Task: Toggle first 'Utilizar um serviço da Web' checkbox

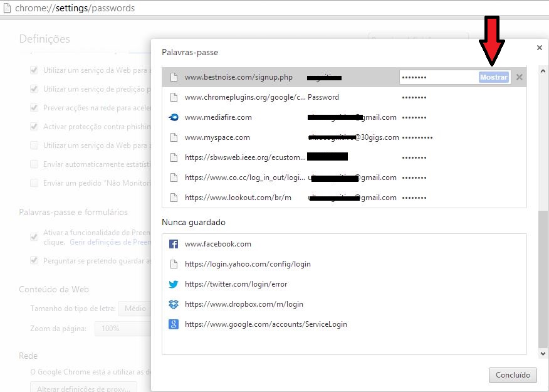Action: pyautogui.click(x=34, y=70)
